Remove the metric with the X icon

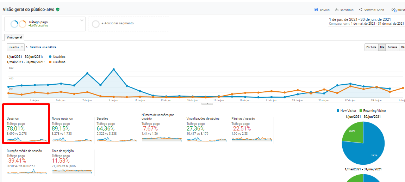pos(27,47)
